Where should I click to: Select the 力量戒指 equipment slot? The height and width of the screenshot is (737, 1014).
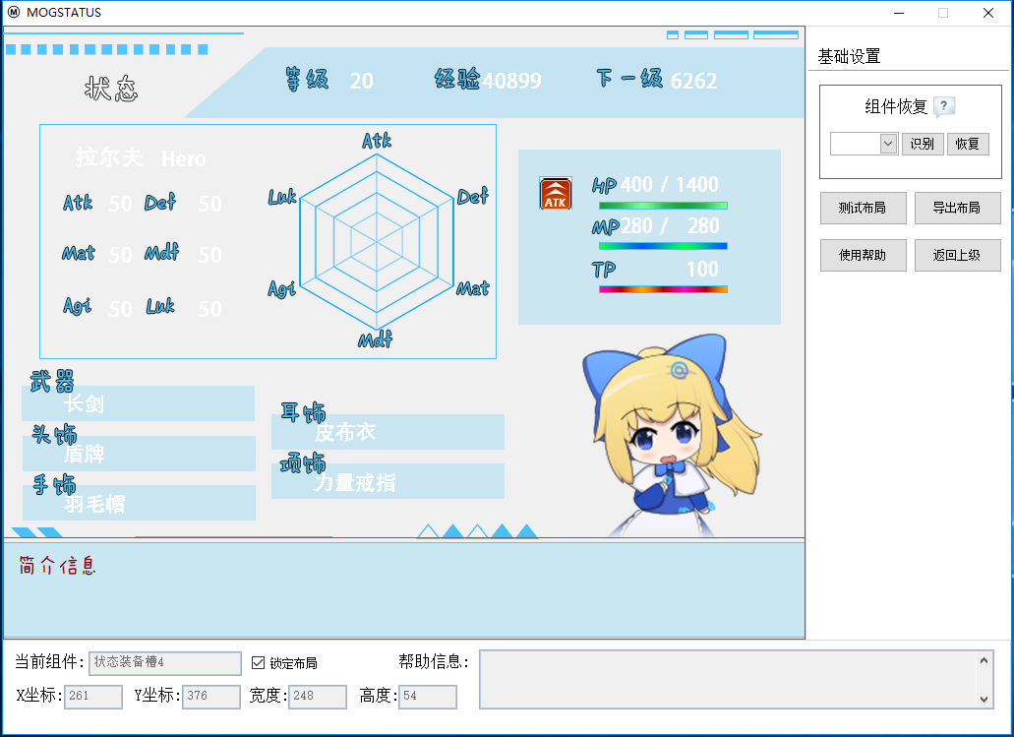[x=388, y=481]
